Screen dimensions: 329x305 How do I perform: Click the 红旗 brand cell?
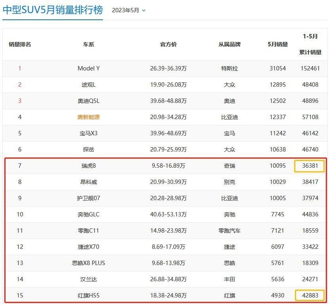point(229,296)
